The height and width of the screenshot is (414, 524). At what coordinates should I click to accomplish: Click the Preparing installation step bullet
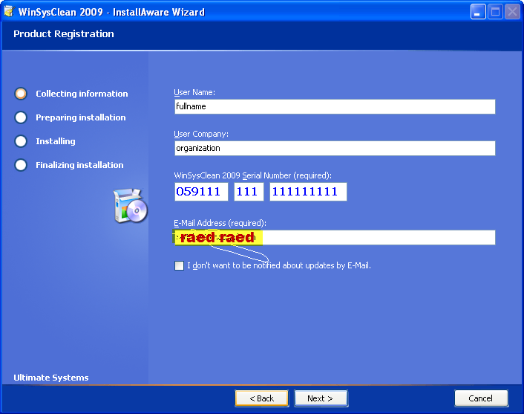21,117
